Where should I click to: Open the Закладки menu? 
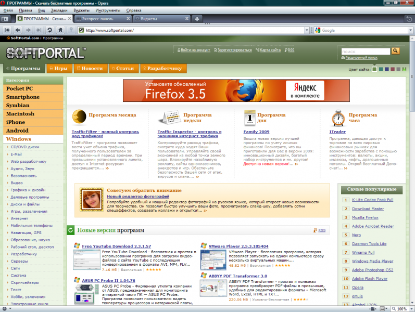(59, 10)
